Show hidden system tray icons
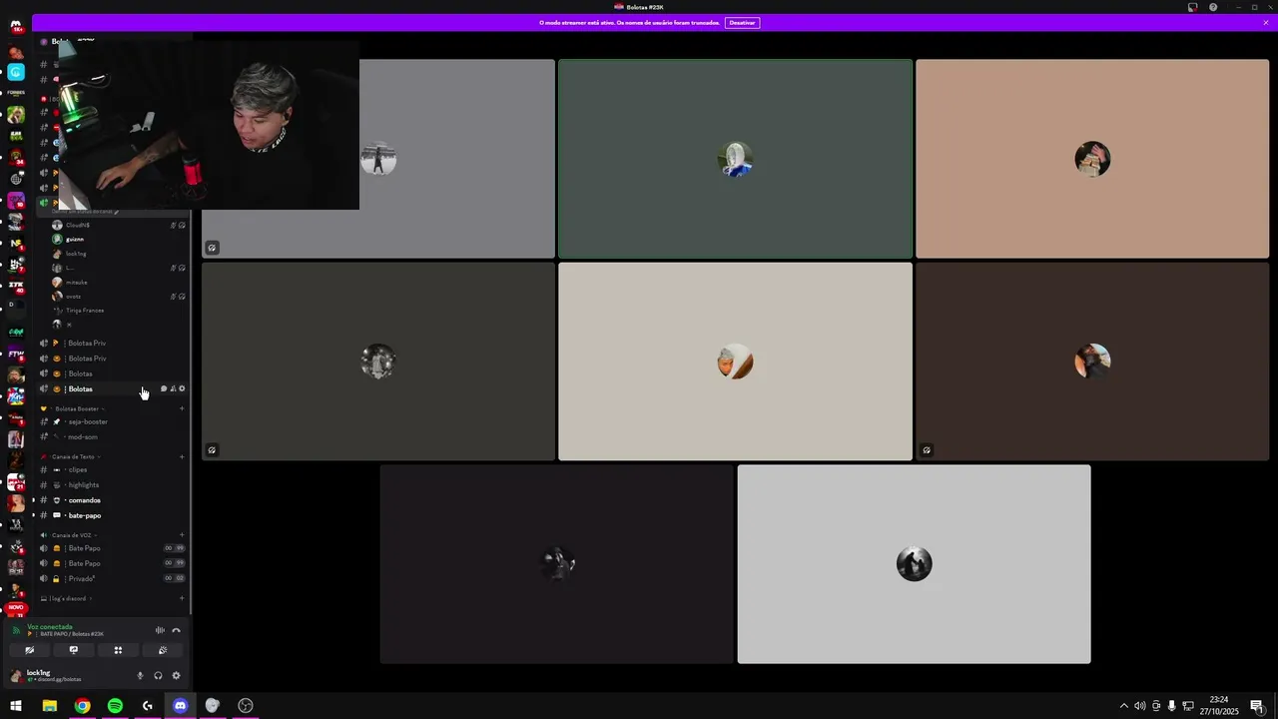This screenshot has width=1278, height=719. (x=1123, y=706)
